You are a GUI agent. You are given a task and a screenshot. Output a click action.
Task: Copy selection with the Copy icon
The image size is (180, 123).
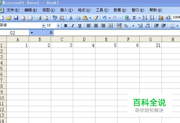pos(78,18)
